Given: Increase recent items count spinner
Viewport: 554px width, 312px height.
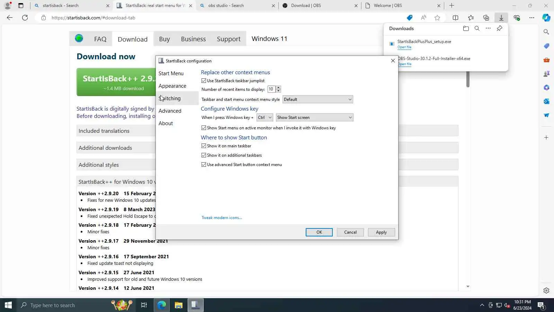Looking at the screenshot, I should (278, 88).
